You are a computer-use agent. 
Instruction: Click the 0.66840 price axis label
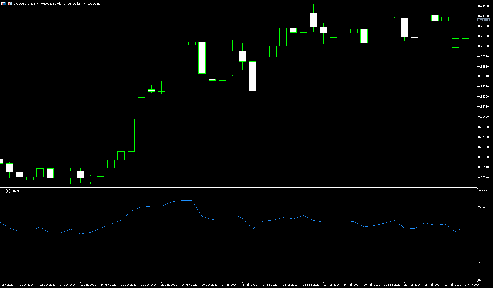point(484,177)
